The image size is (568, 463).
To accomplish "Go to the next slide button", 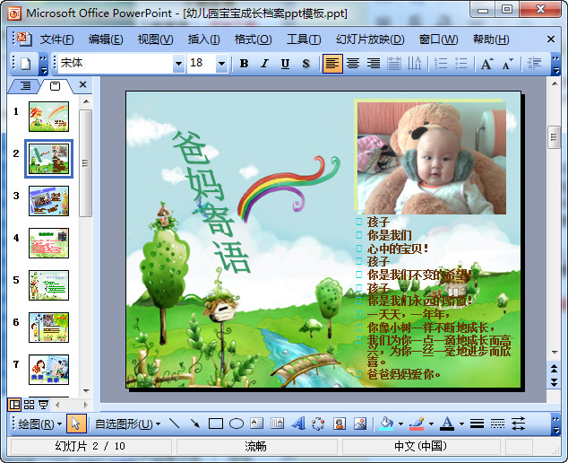I will pyautogui.click(x=555, y=382).
